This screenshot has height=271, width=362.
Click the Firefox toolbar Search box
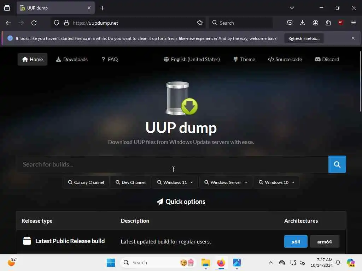point(240,23)
